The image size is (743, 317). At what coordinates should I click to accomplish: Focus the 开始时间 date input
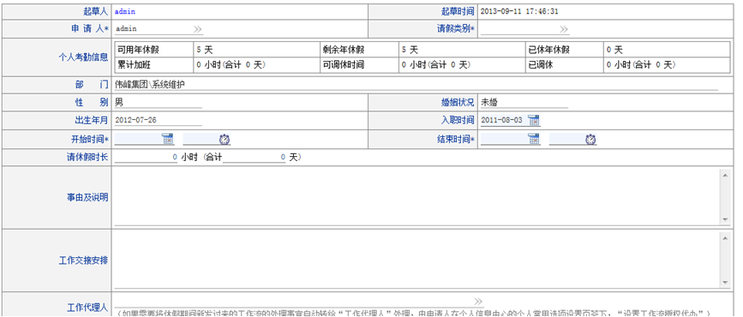[x=138, y=139]
